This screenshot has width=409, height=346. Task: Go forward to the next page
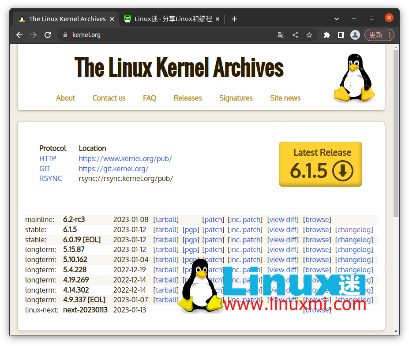(34, 35)
